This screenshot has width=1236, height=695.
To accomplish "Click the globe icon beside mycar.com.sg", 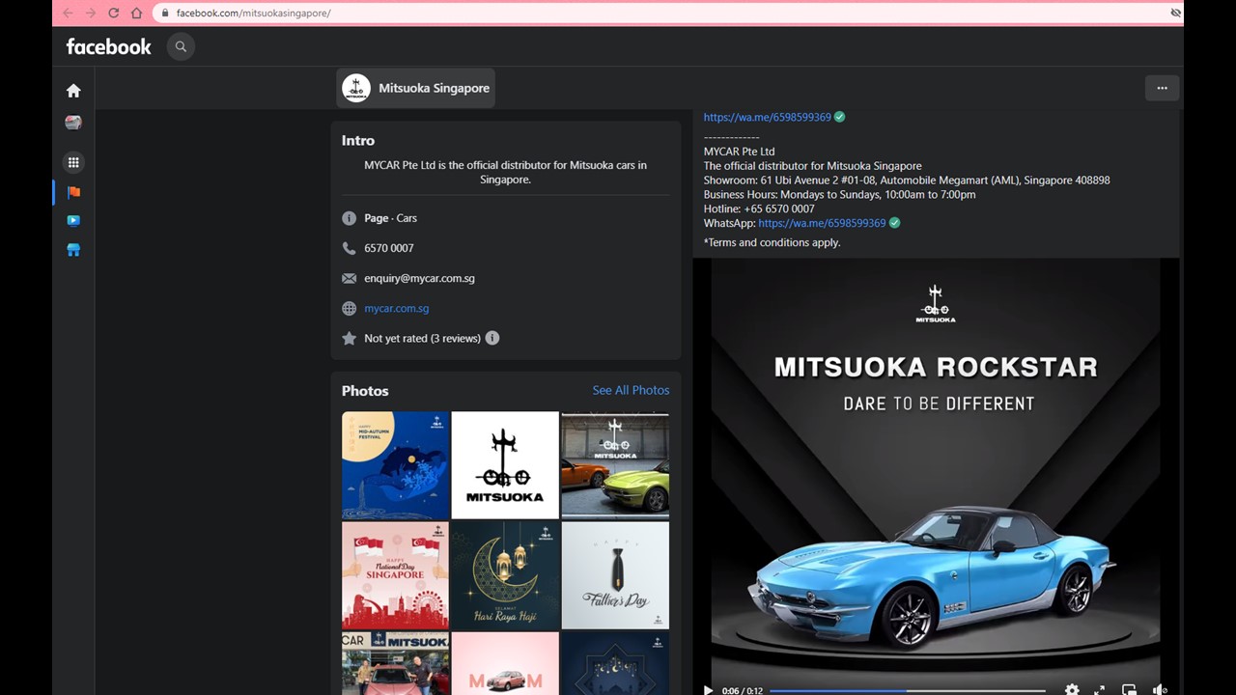I will coord(350,309).
